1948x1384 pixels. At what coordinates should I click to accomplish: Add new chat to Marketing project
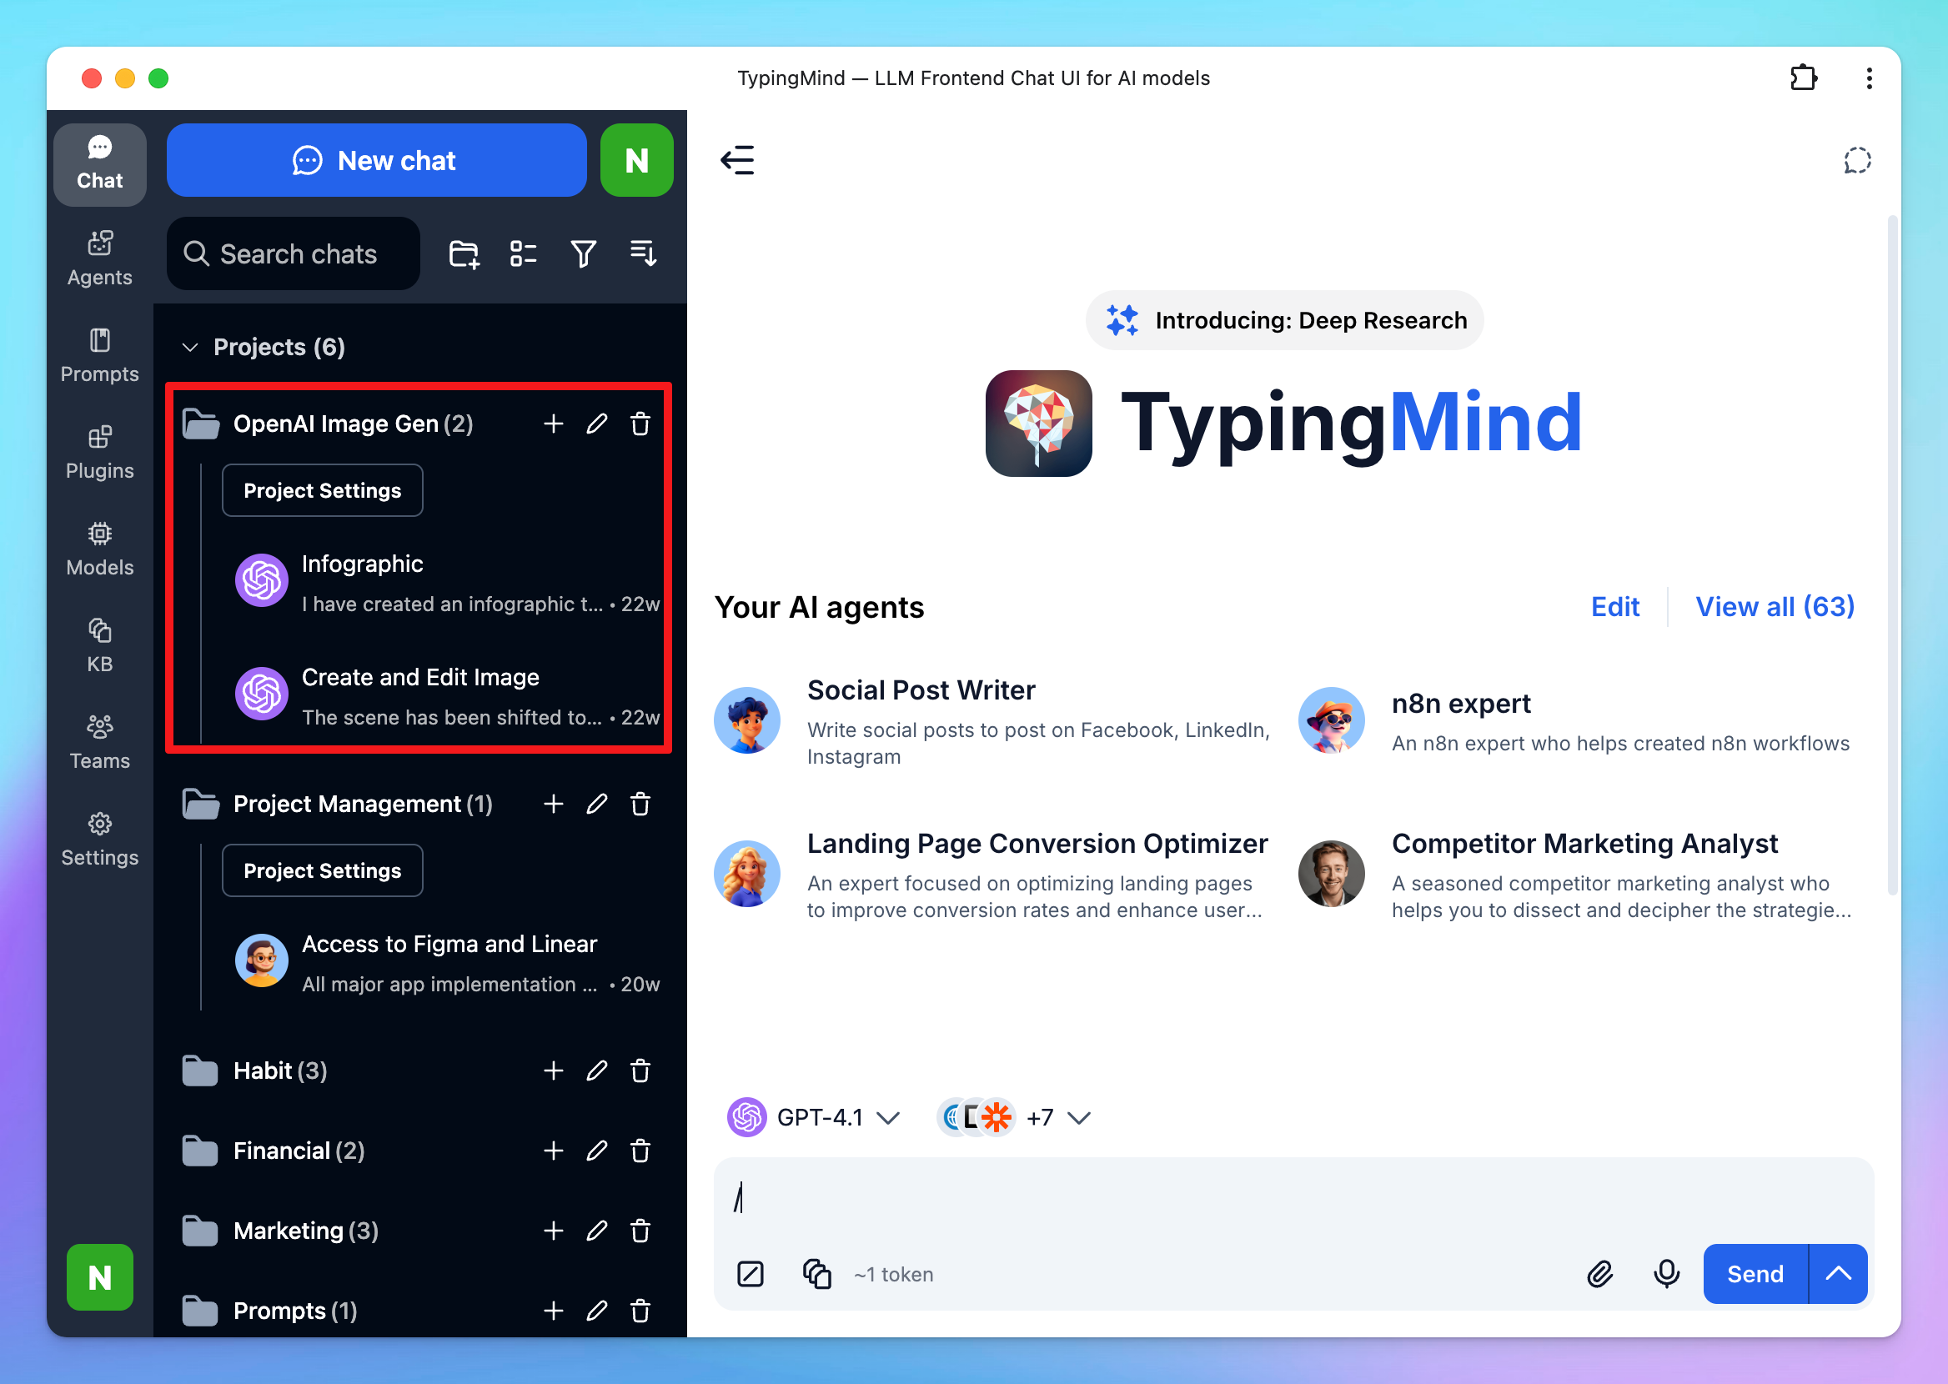(553, 1231)
